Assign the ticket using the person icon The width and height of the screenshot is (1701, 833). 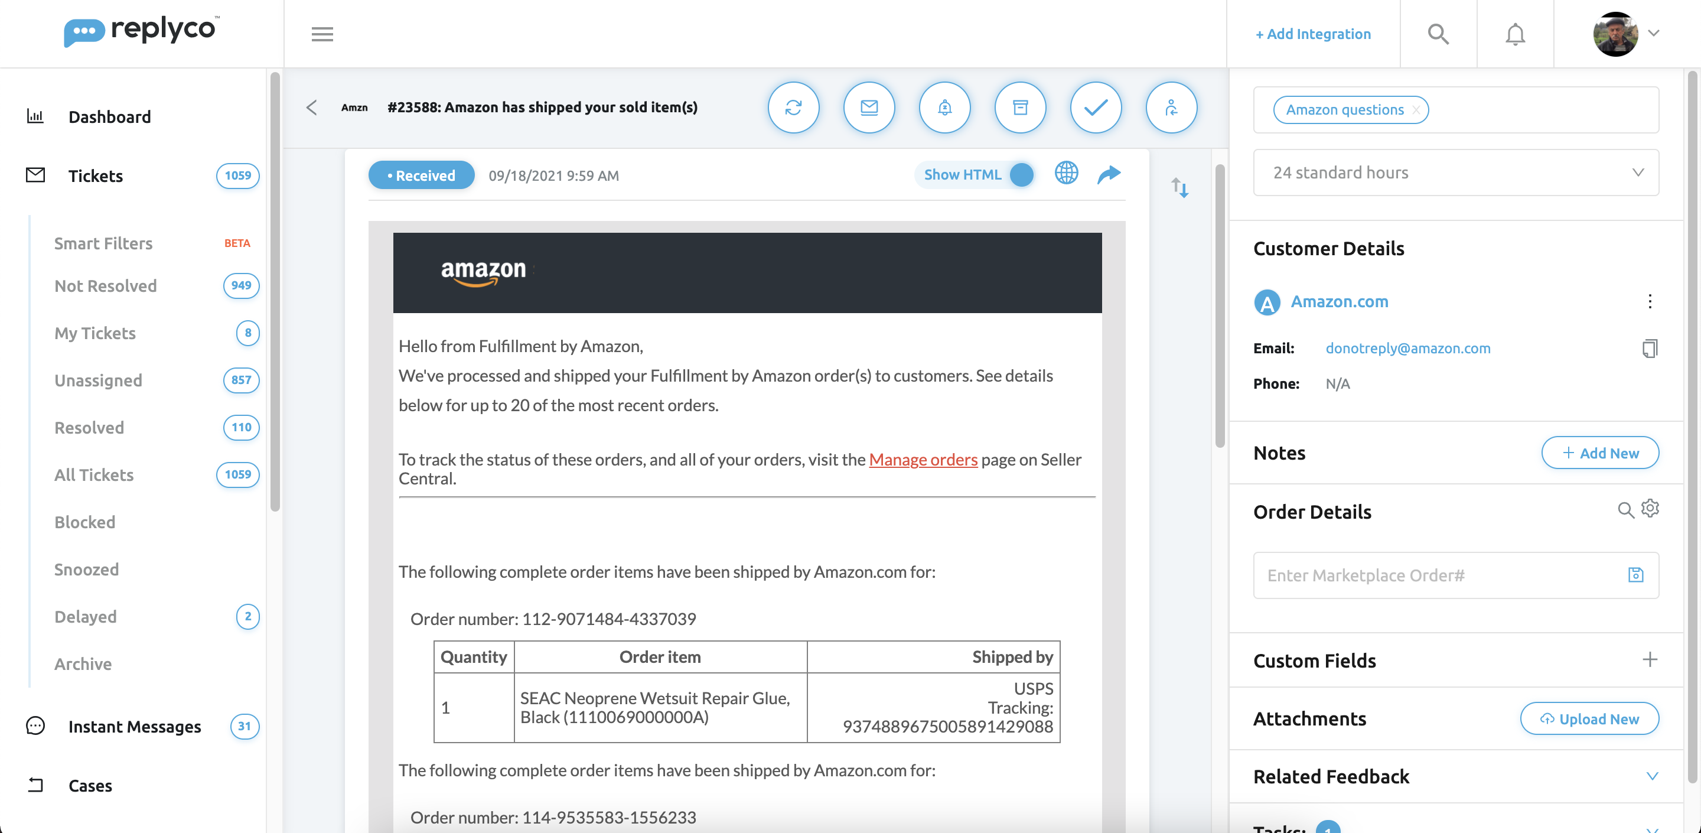click(1171, 107)
